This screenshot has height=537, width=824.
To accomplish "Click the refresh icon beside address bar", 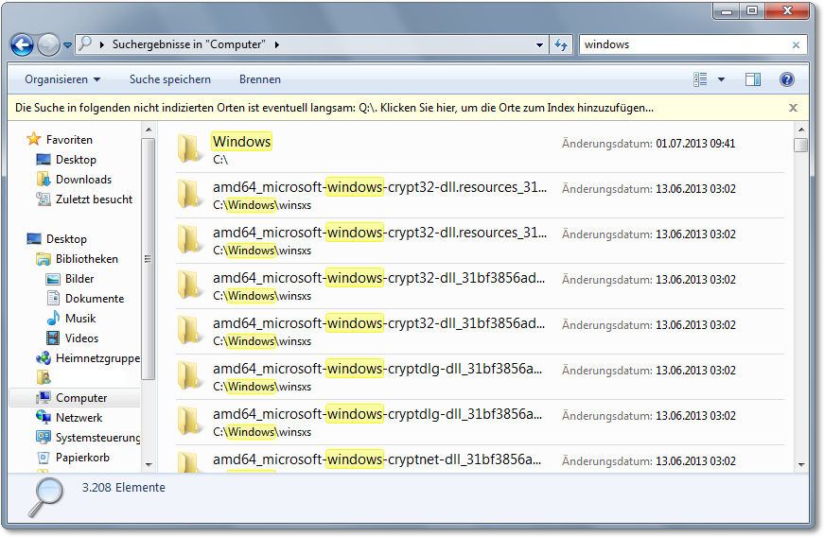I will (561, 44).
